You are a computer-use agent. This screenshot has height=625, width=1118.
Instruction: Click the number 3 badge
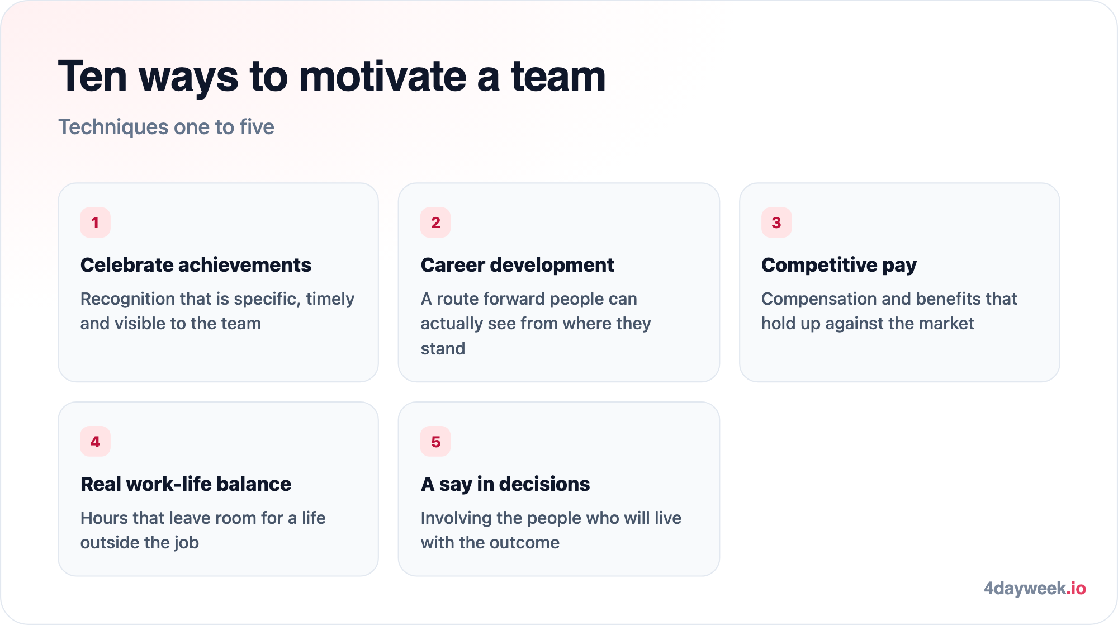(x=776, y=222)
